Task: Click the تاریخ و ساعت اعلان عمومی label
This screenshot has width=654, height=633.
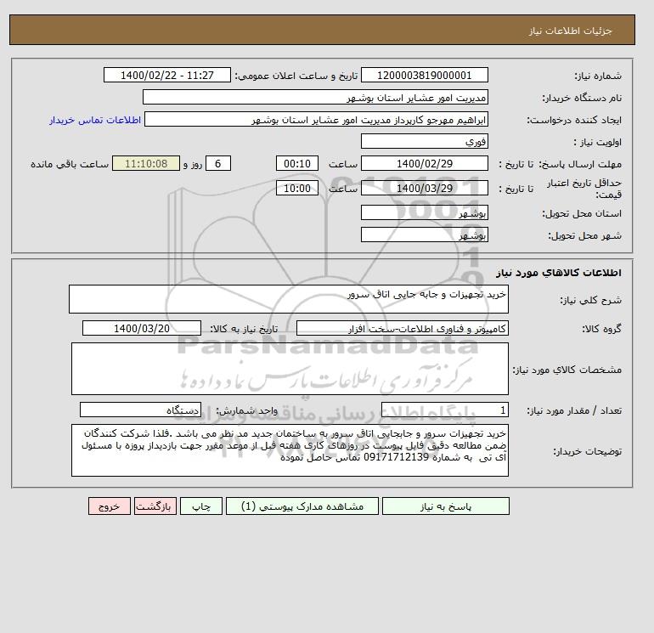Action: click(296, 76)
